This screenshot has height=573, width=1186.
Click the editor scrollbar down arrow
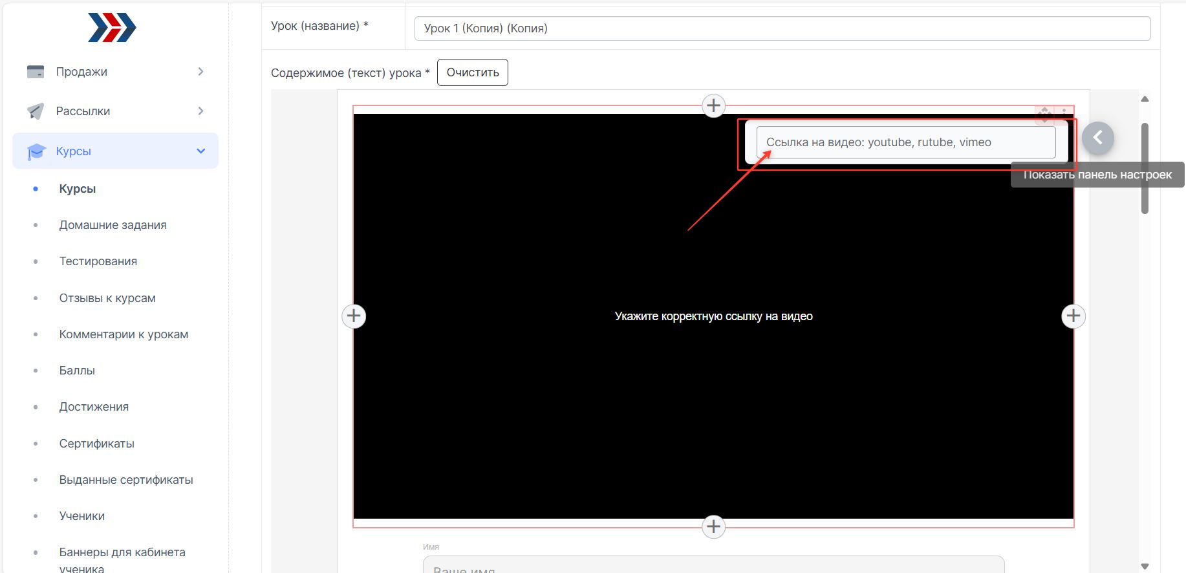pyautogui.click(x=1145, y=566)
